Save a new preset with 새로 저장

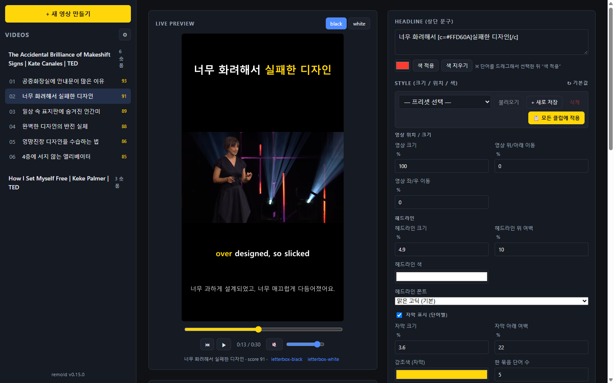point(544,102)
